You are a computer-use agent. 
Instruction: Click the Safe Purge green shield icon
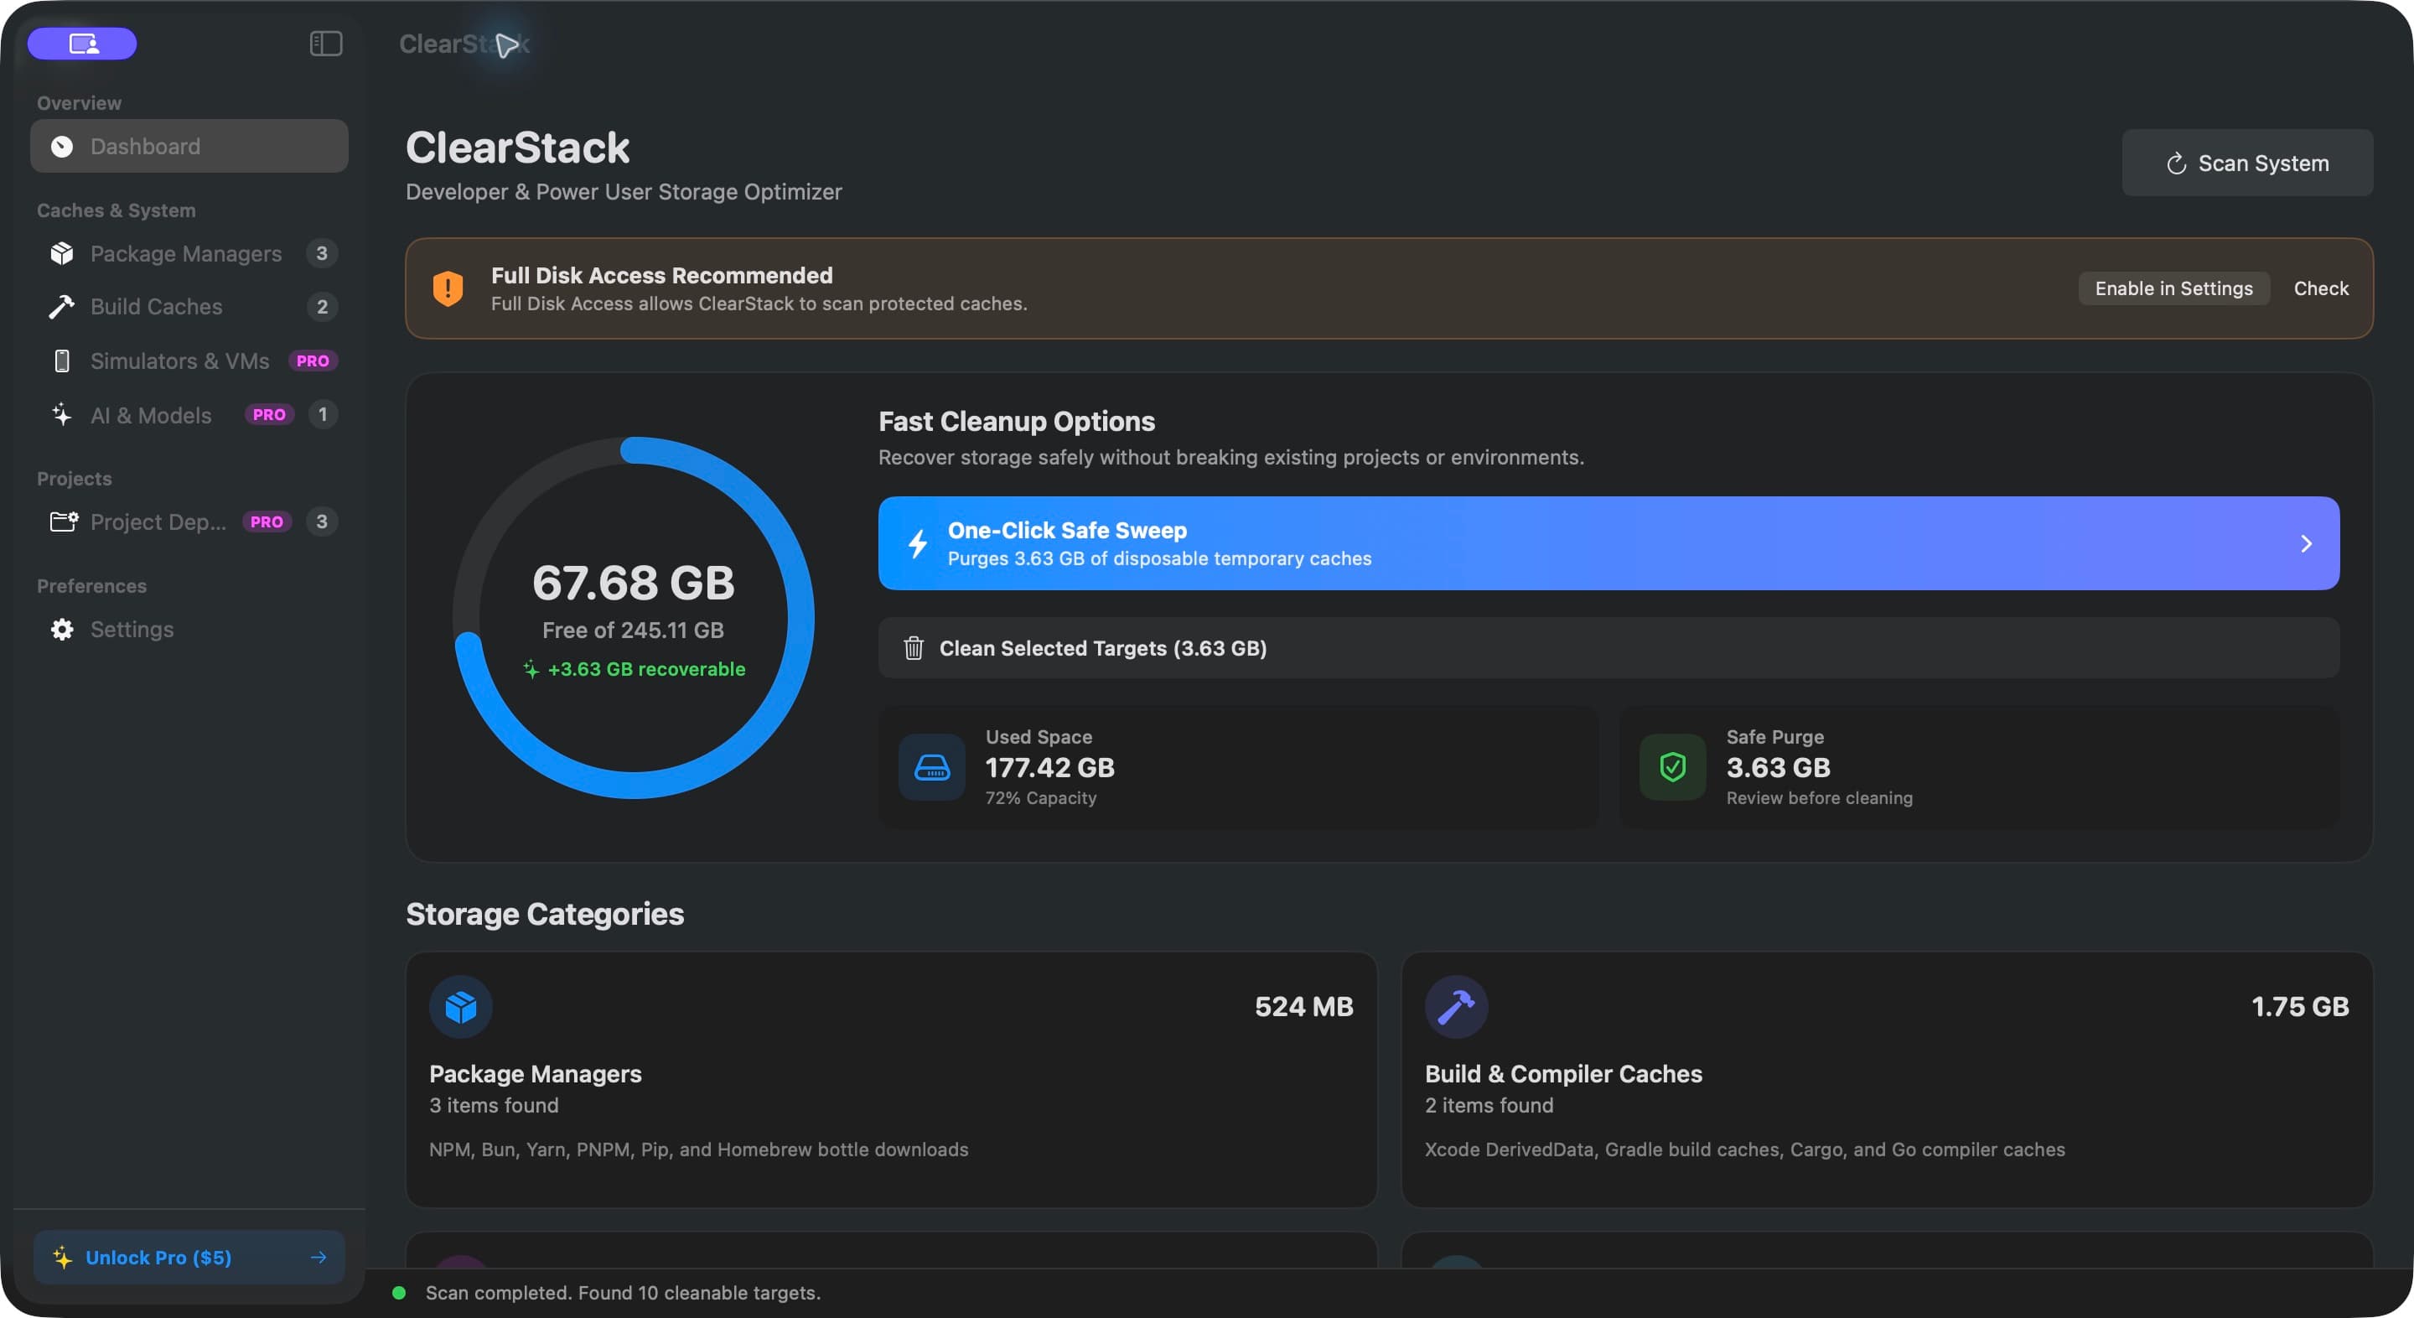1673,767
